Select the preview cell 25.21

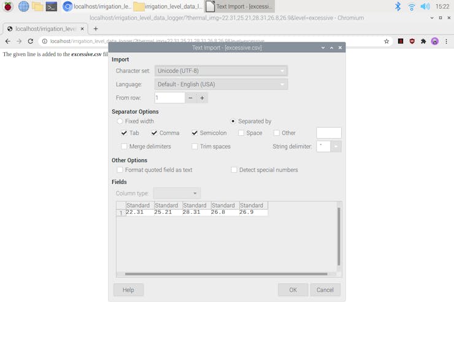[169, 213]
